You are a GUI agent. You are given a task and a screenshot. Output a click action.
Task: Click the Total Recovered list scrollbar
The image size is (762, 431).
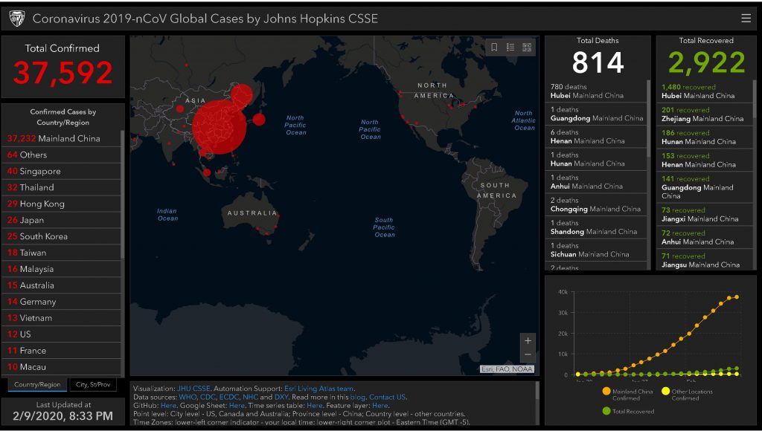click(x=755, y=99)
